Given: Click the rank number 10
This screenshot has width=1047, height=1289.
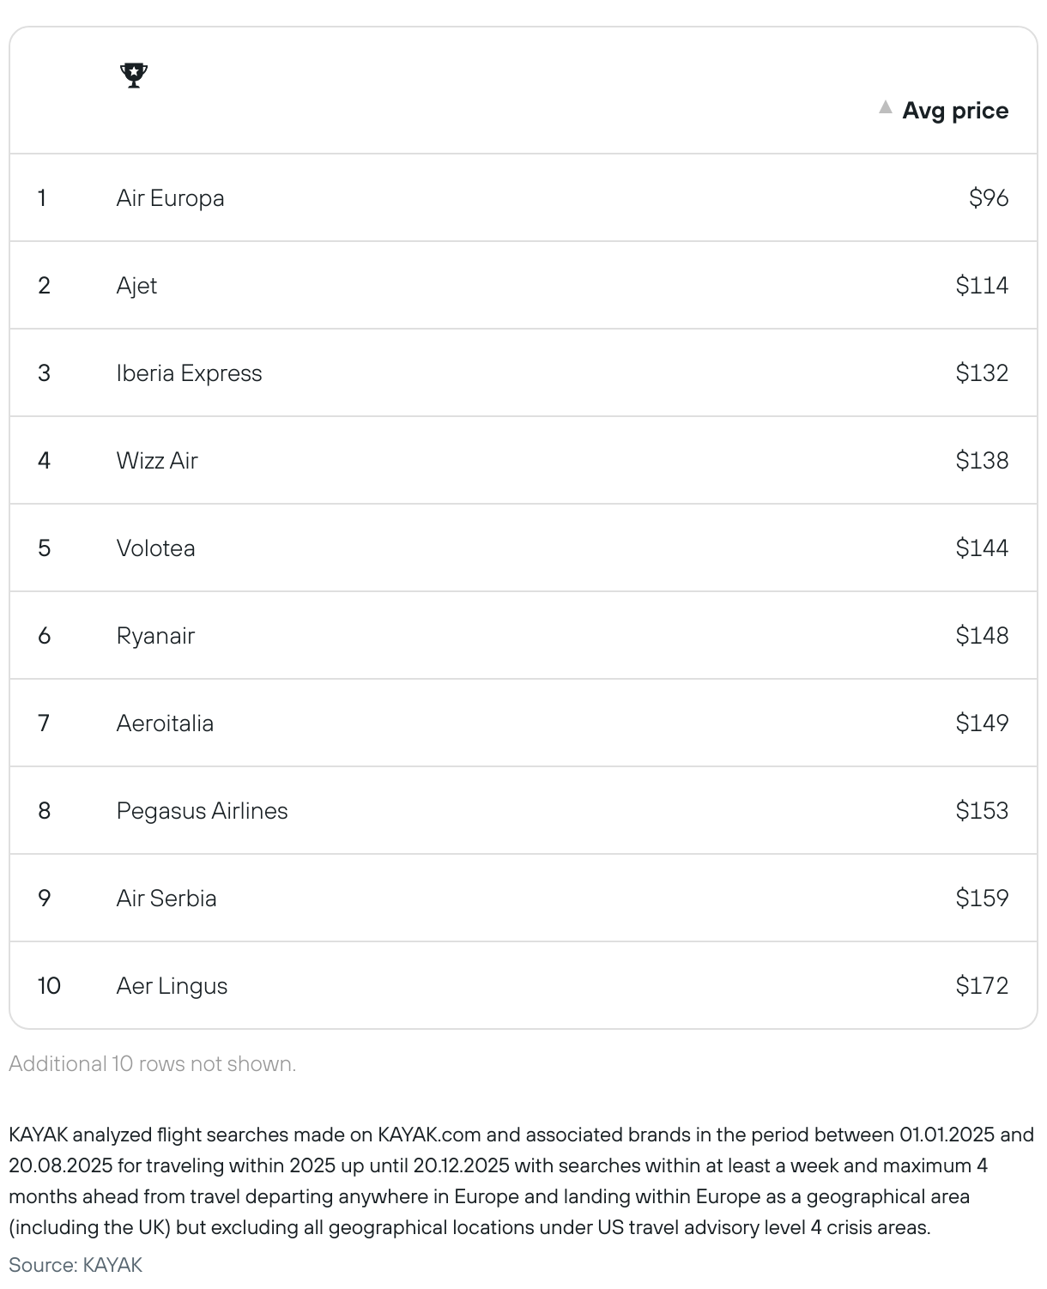Looking at the screenshot, I should click(49, 986).
